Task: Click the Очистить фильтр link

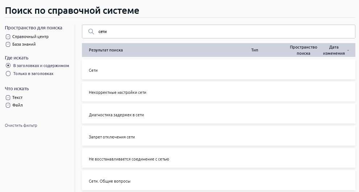Action: (x=21, y=125)
